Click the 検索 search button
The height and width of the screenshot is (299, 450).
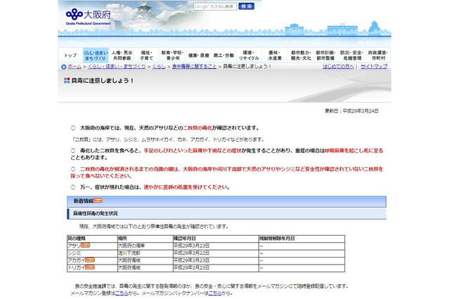click(246, 6)
